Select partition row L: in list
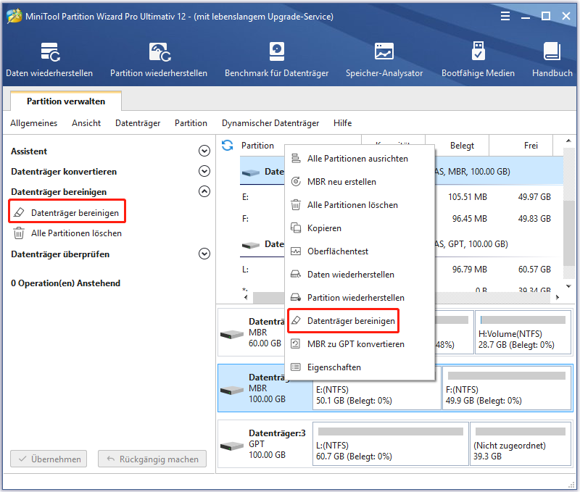The width and height of the screenshot is (580, 492). click(402, 270)
